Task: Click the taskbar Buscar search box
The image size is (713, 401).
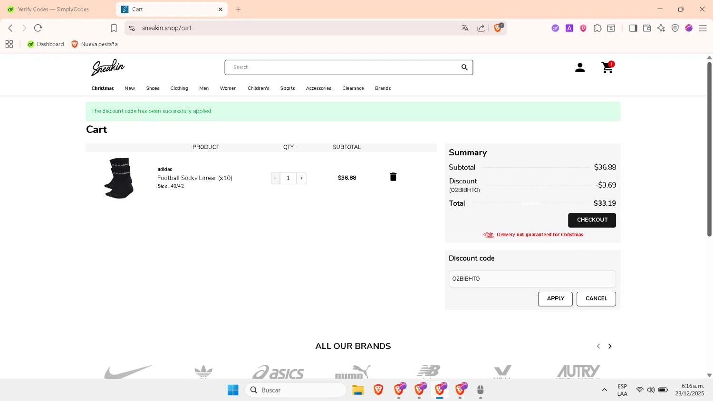Action: coord(296,390)
